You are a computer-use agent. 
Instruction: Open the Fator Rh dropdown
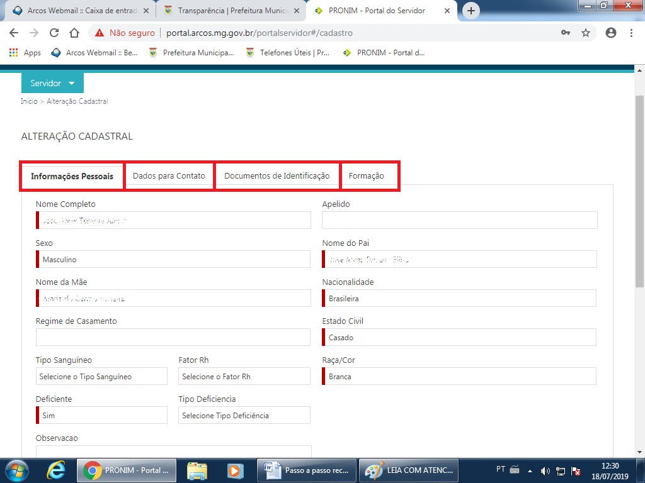[x=244, y=377]
